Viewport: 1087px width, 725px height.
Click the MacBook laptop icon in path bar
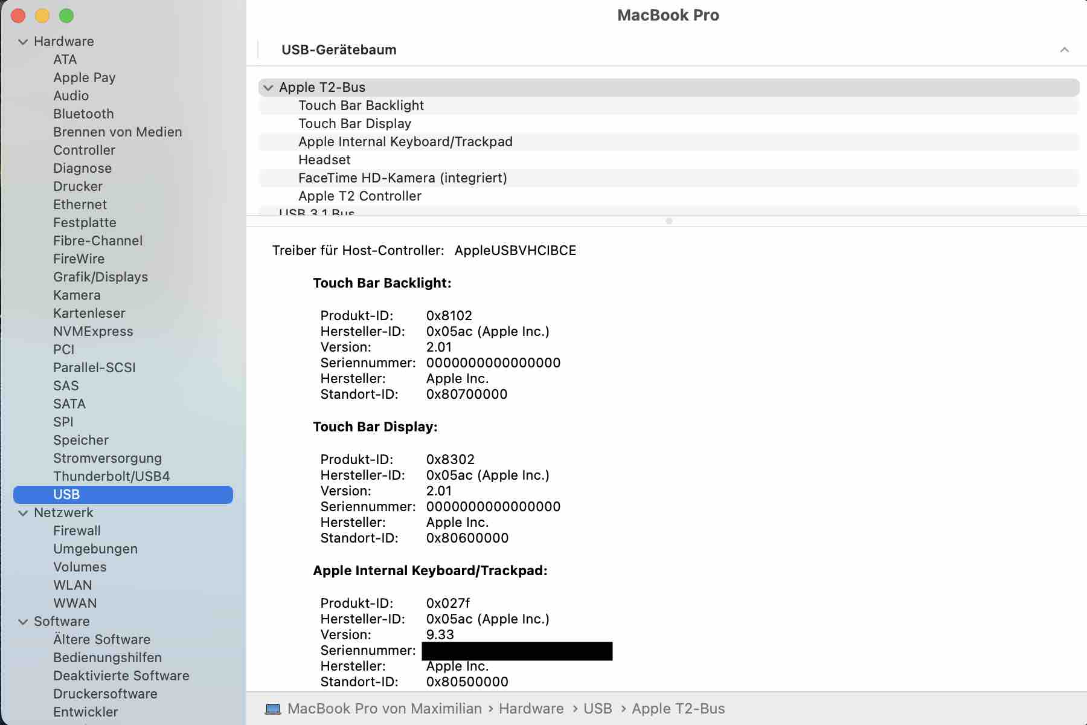[273, 709]
